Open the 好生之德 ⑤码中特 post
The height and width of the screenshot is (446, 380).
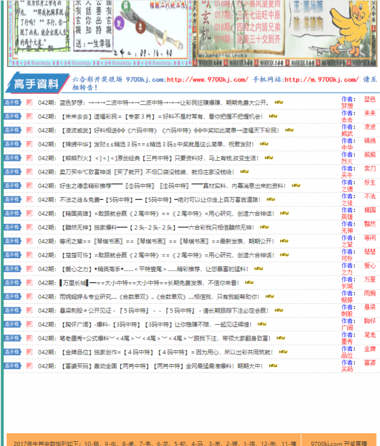pyautogui.click(x=162, y=186)
